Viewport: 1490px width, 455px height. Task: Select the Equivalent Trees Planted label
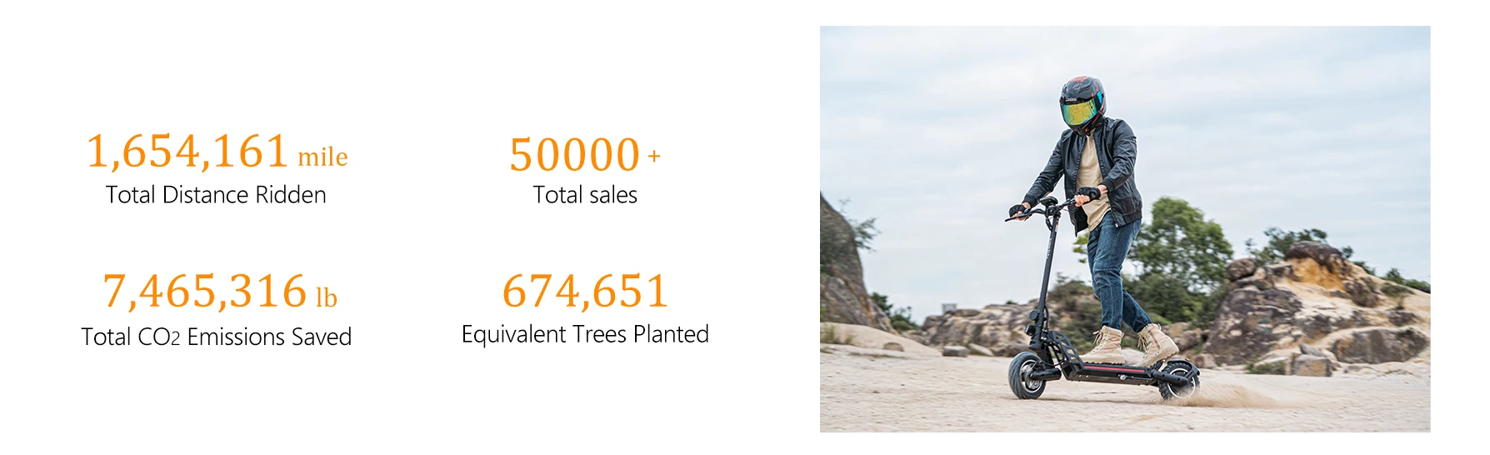pos(585,334)
